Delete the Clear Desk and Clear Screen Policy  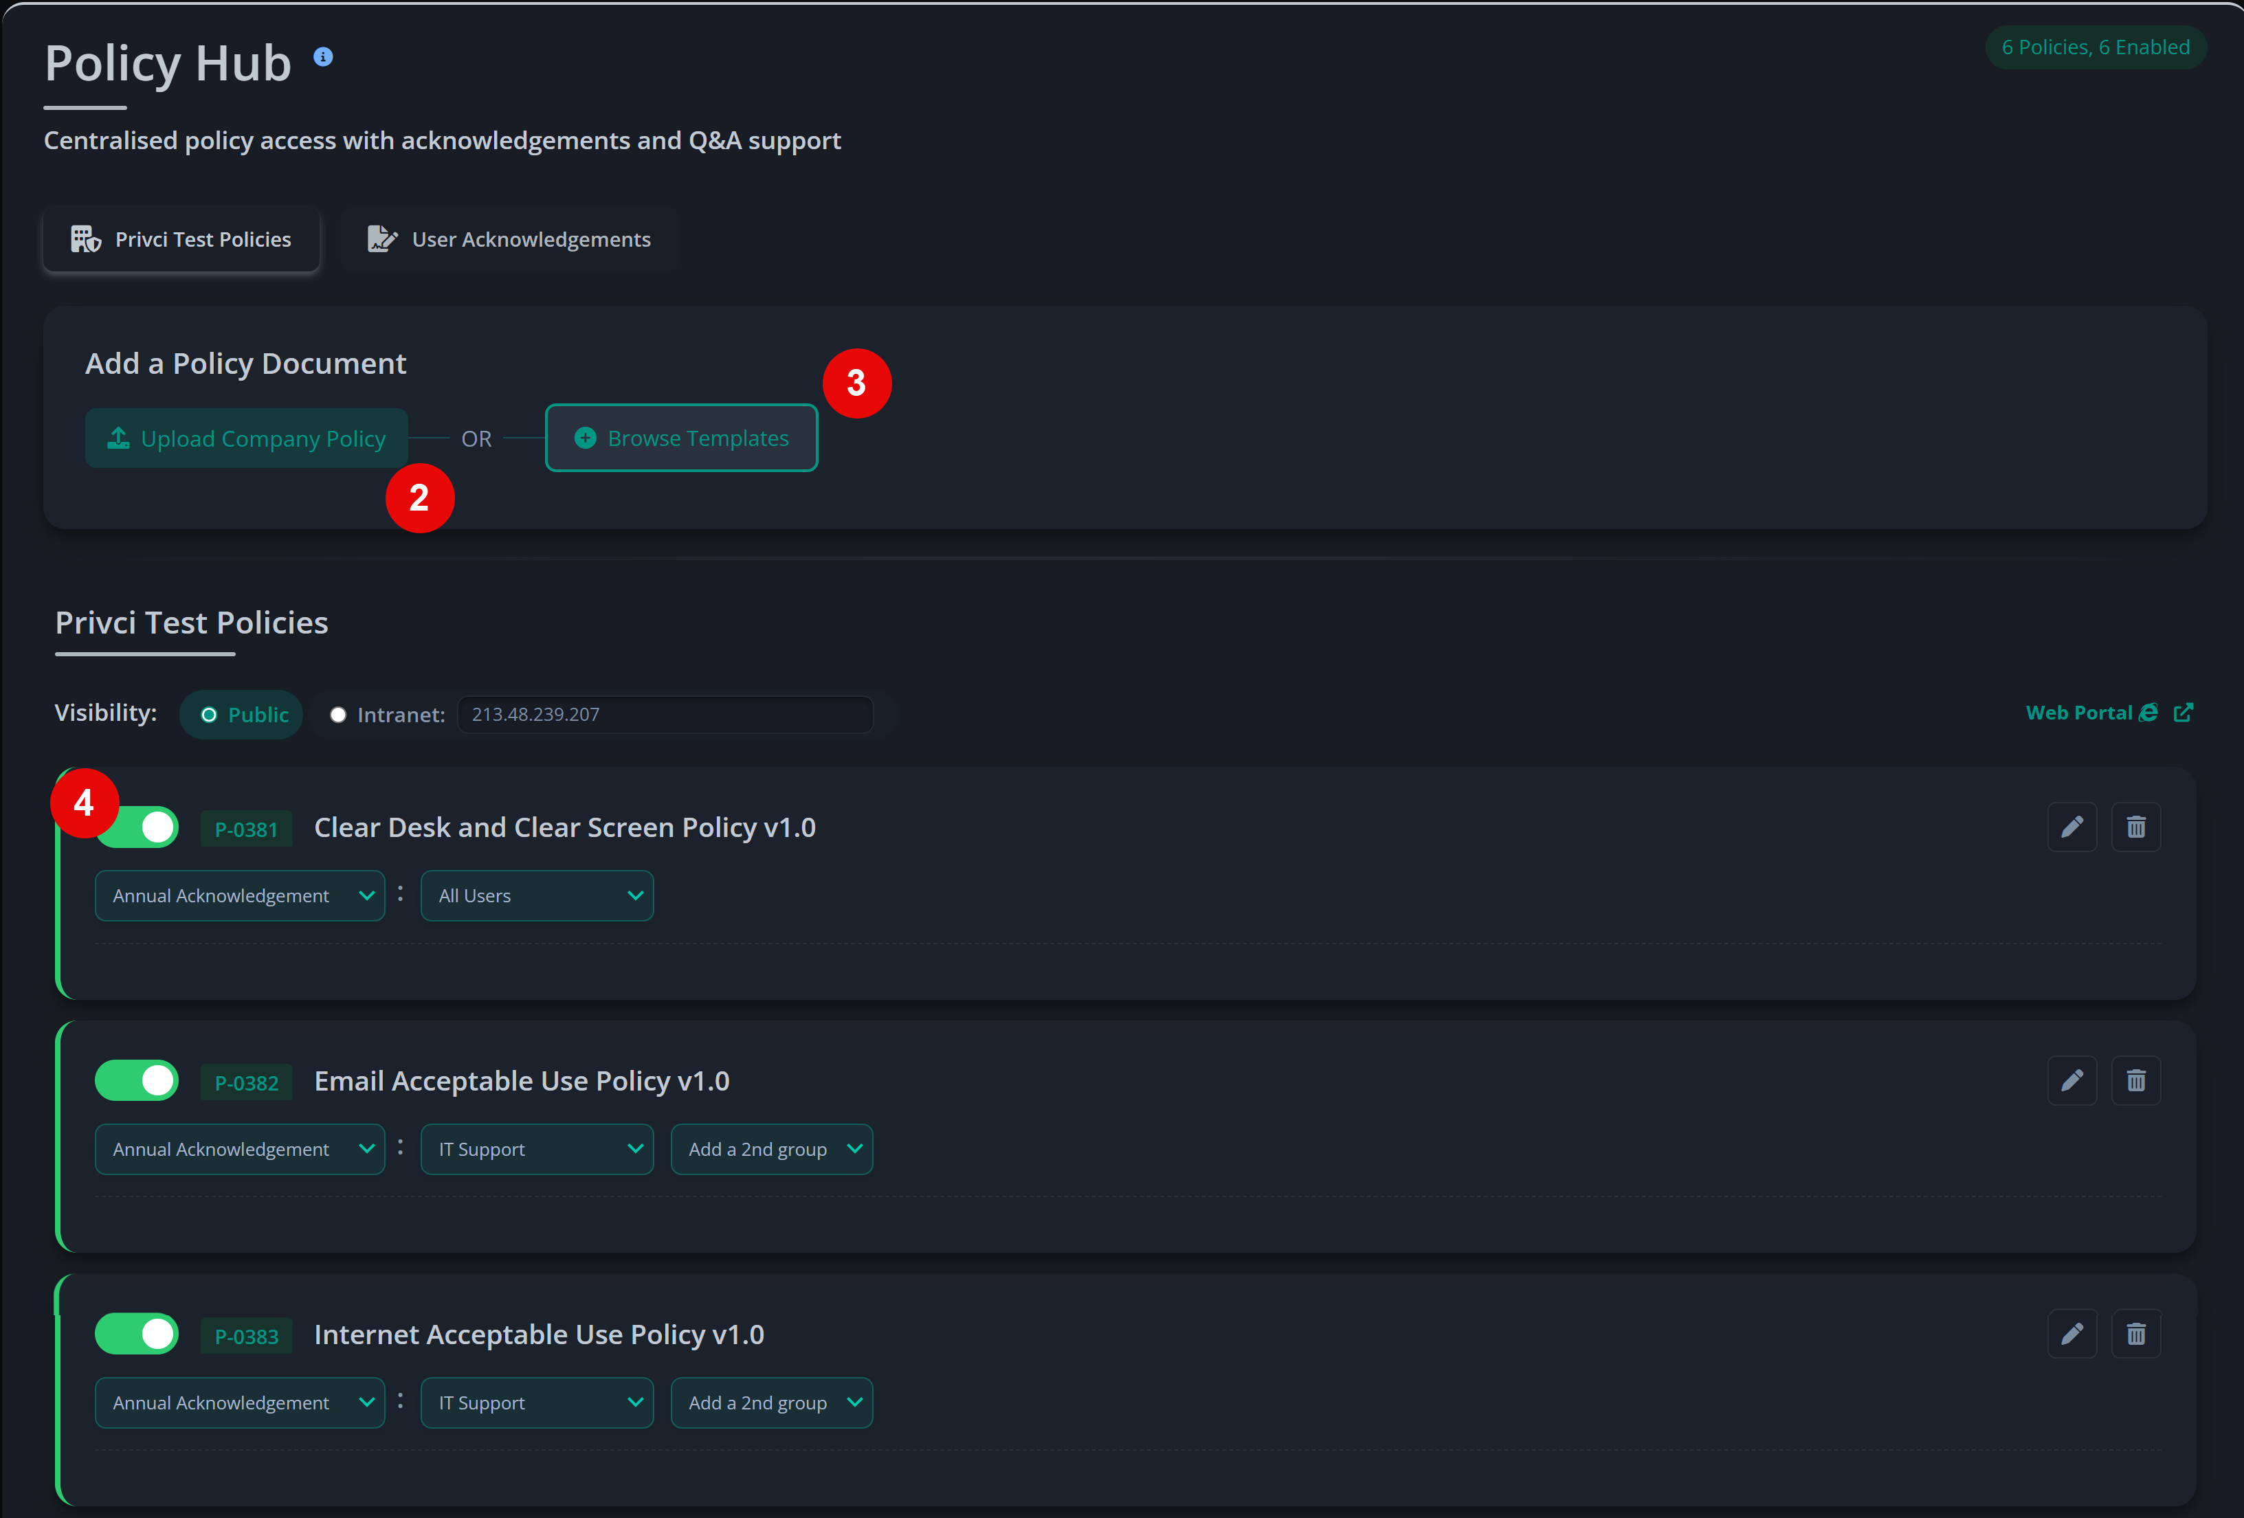tap(2136, 827)
